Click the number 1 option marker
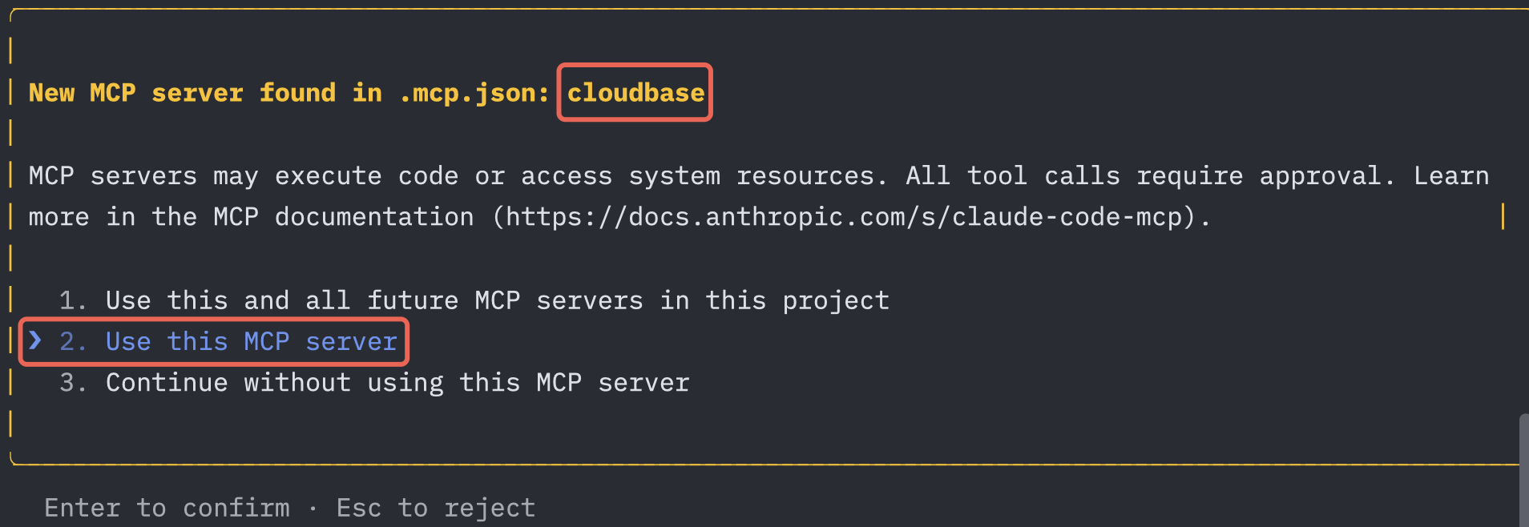Viewport: 1529px width, 527px height. pos(72,300)
